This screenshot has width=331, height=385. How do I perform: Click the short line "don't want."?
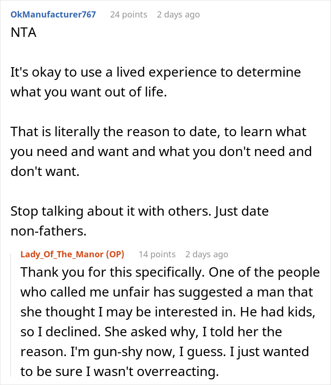coord(44,171)
